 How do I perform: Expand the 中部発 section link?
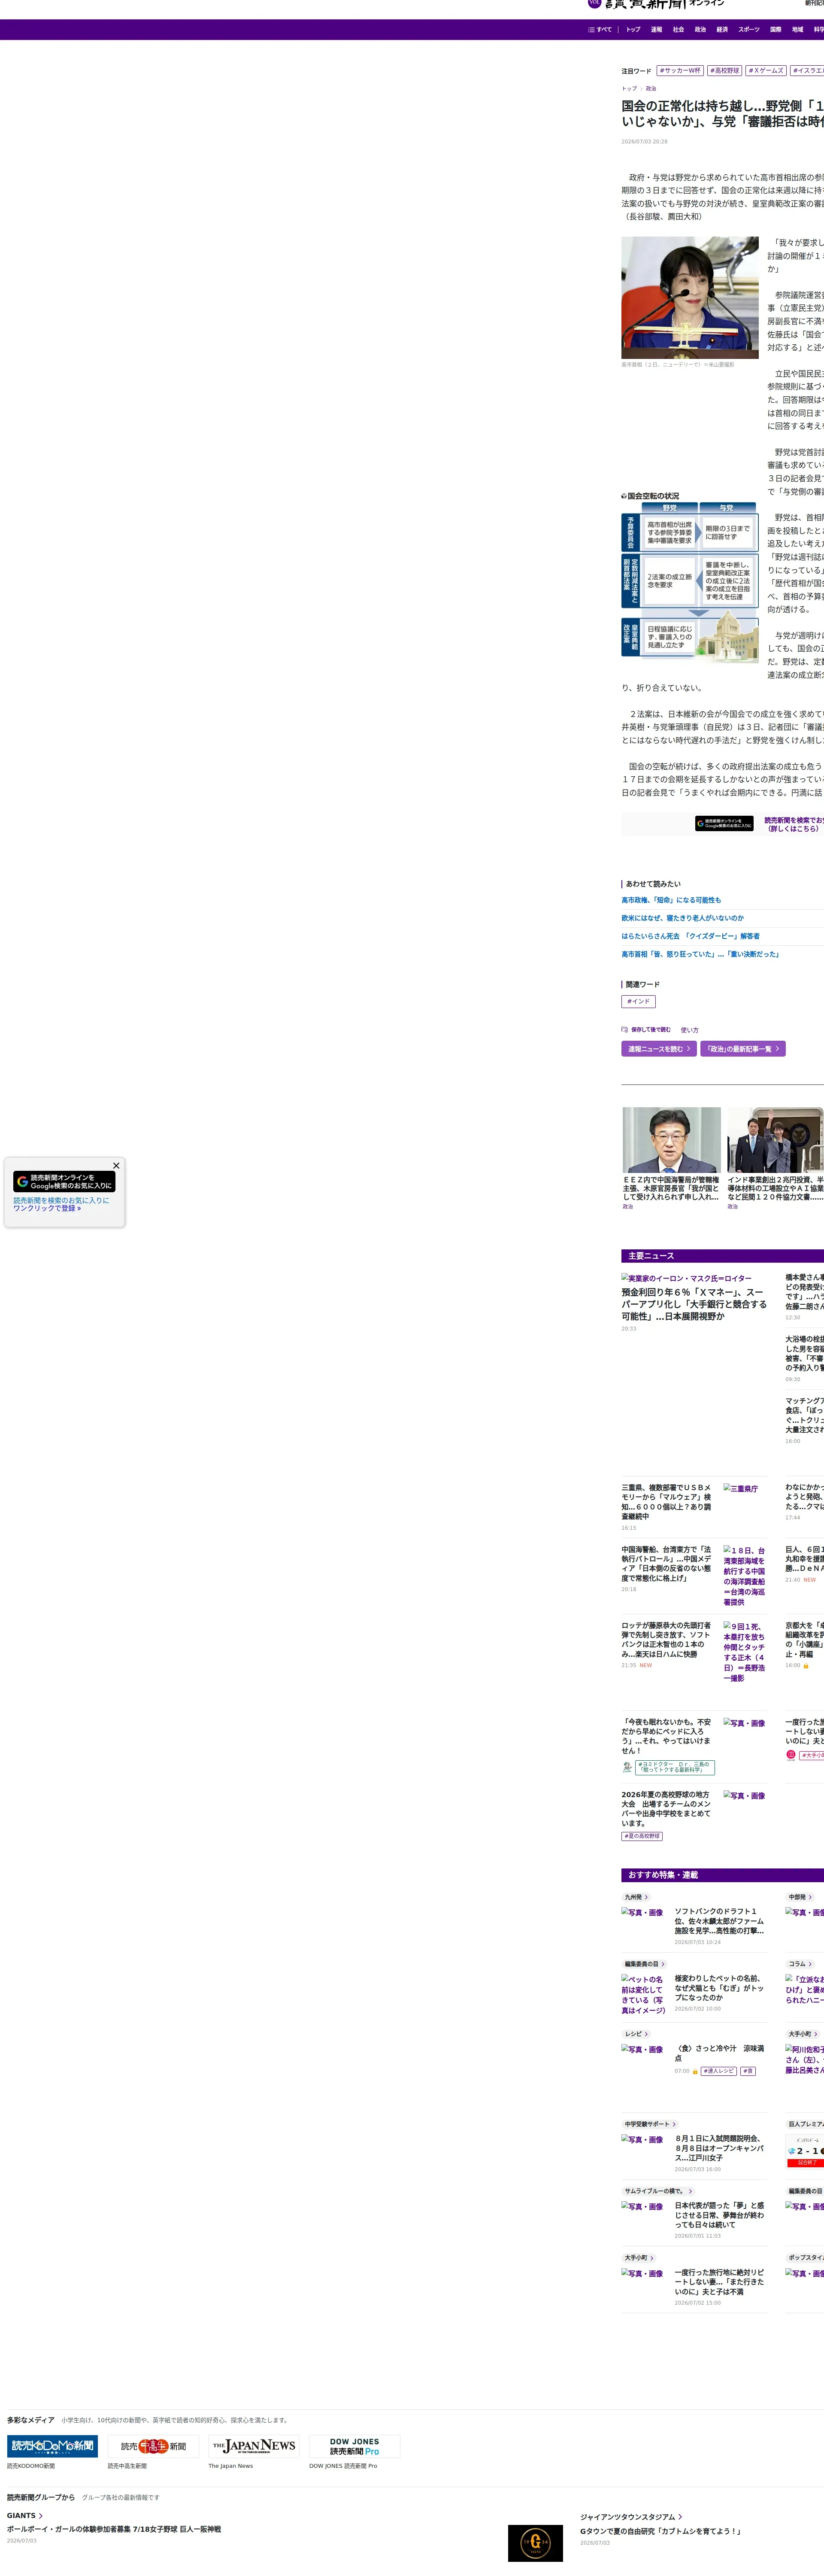(x=800, y=1897)
